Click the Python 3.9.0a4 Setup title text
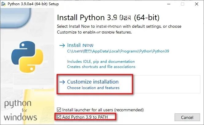The width and height of the screenshot is (204, 125). pyautogui.click(x=33, y=4)
